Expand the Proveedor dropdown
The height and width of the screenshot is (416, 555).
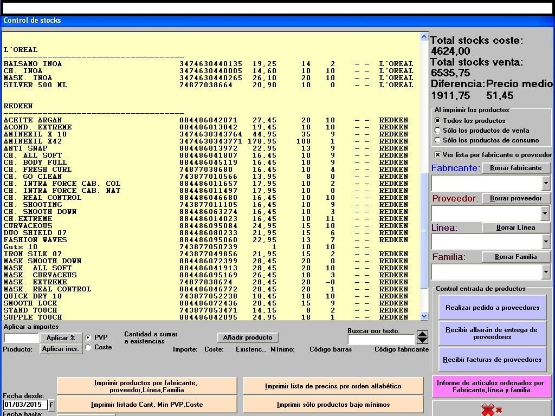[x=546, y=213]
